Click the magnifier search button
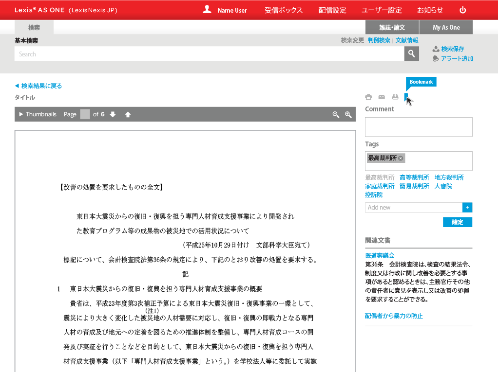The height and width of the screenshot is (372, 498). coord(411,54)
